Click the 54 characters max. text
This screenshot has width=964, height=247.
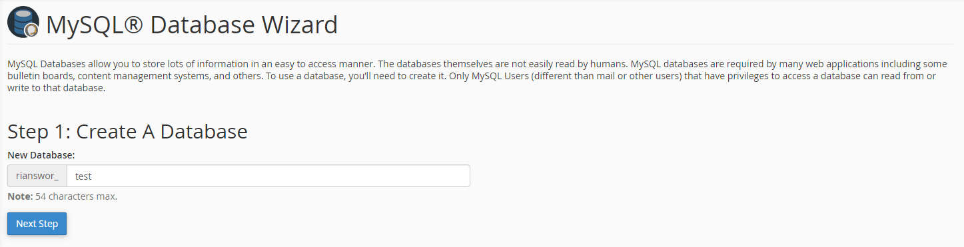point(77,196)
